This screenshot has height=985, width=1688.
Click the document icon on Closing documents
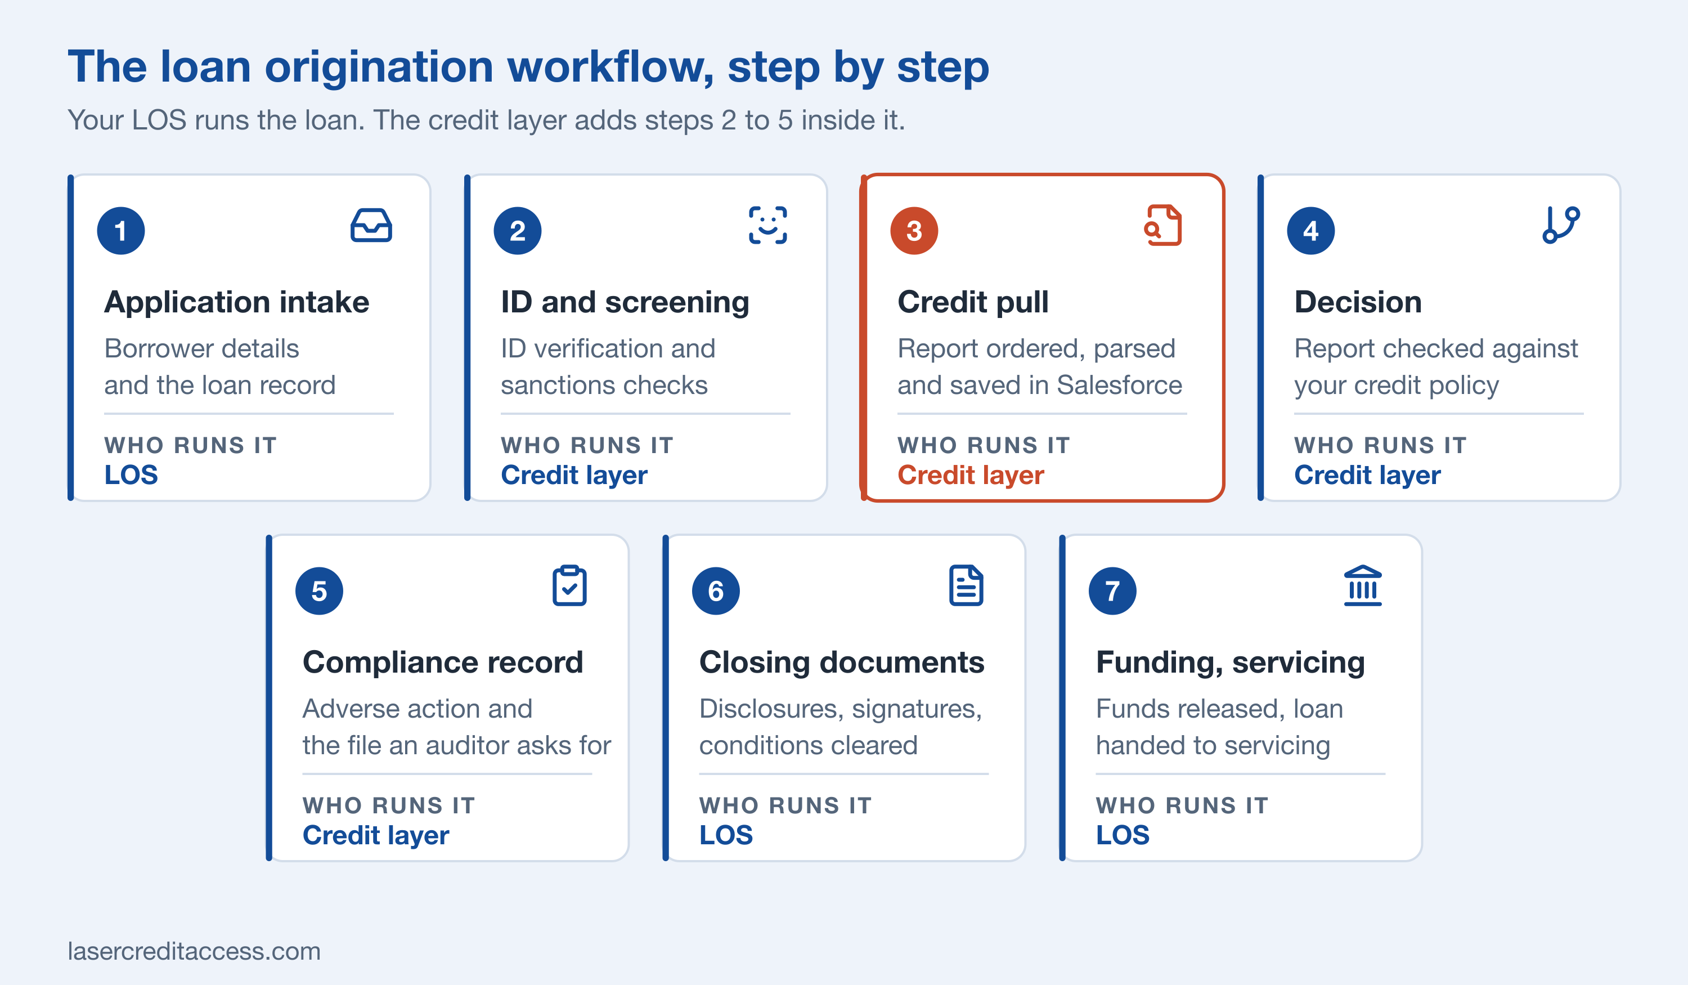pos(966,585)
